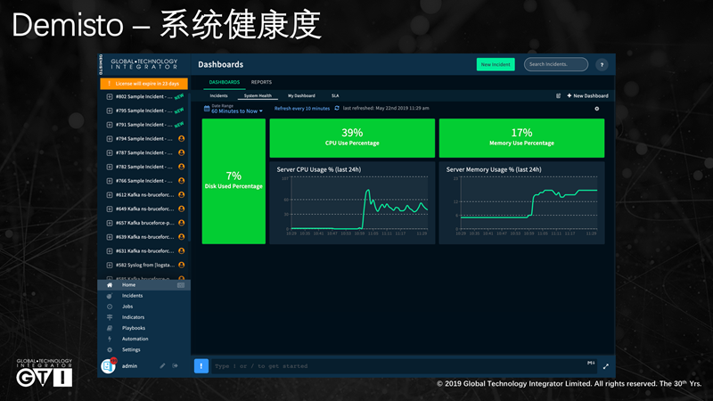Viewport: 713px width, 401px height.
Task: Click the 7% Disk Used Percentage widget
Action: 234,182
